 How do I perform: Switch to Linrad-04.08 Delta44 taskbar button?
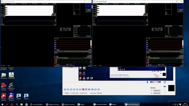coord(100,104)
